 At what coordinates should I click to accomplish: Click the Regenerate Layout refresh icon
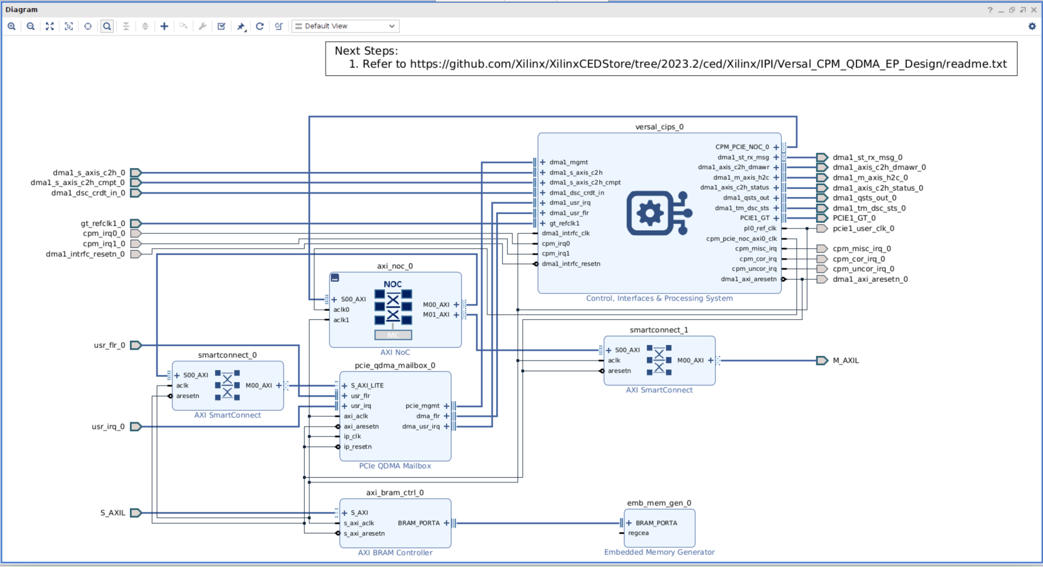[x=260, y=26]
